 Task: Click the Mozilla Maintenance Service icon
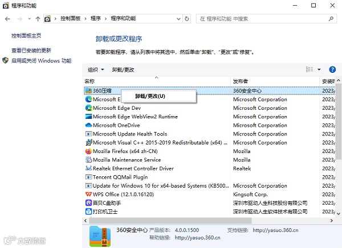(88, 160)
